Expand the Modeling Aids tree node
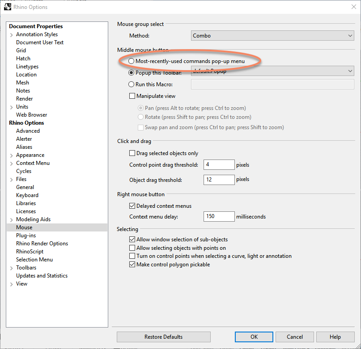The image size is (361, 349). [x=11, y=220]
